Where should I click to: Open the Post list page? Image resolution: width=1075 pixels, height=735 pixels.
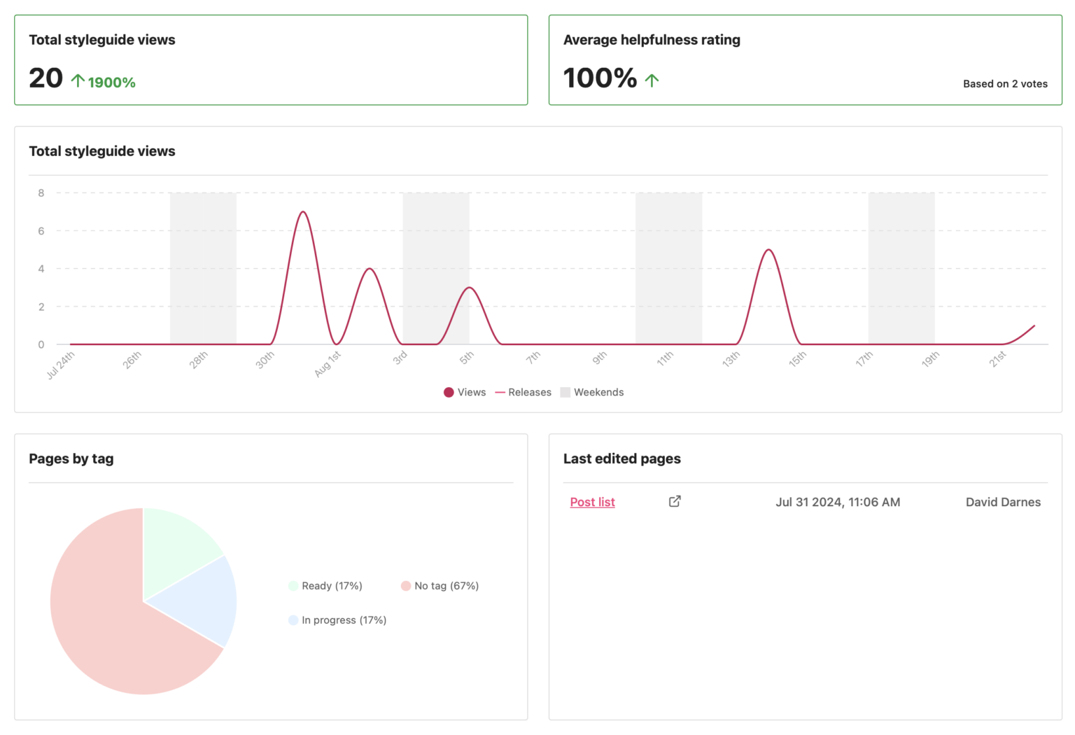point(592,502)
